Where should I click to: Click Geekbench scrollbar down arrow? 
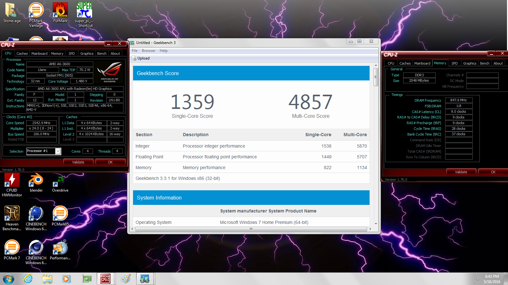376,224
